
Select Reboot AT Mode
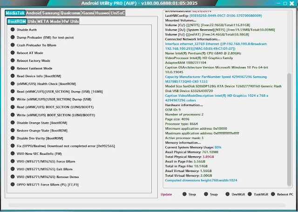tap(27, 53)
